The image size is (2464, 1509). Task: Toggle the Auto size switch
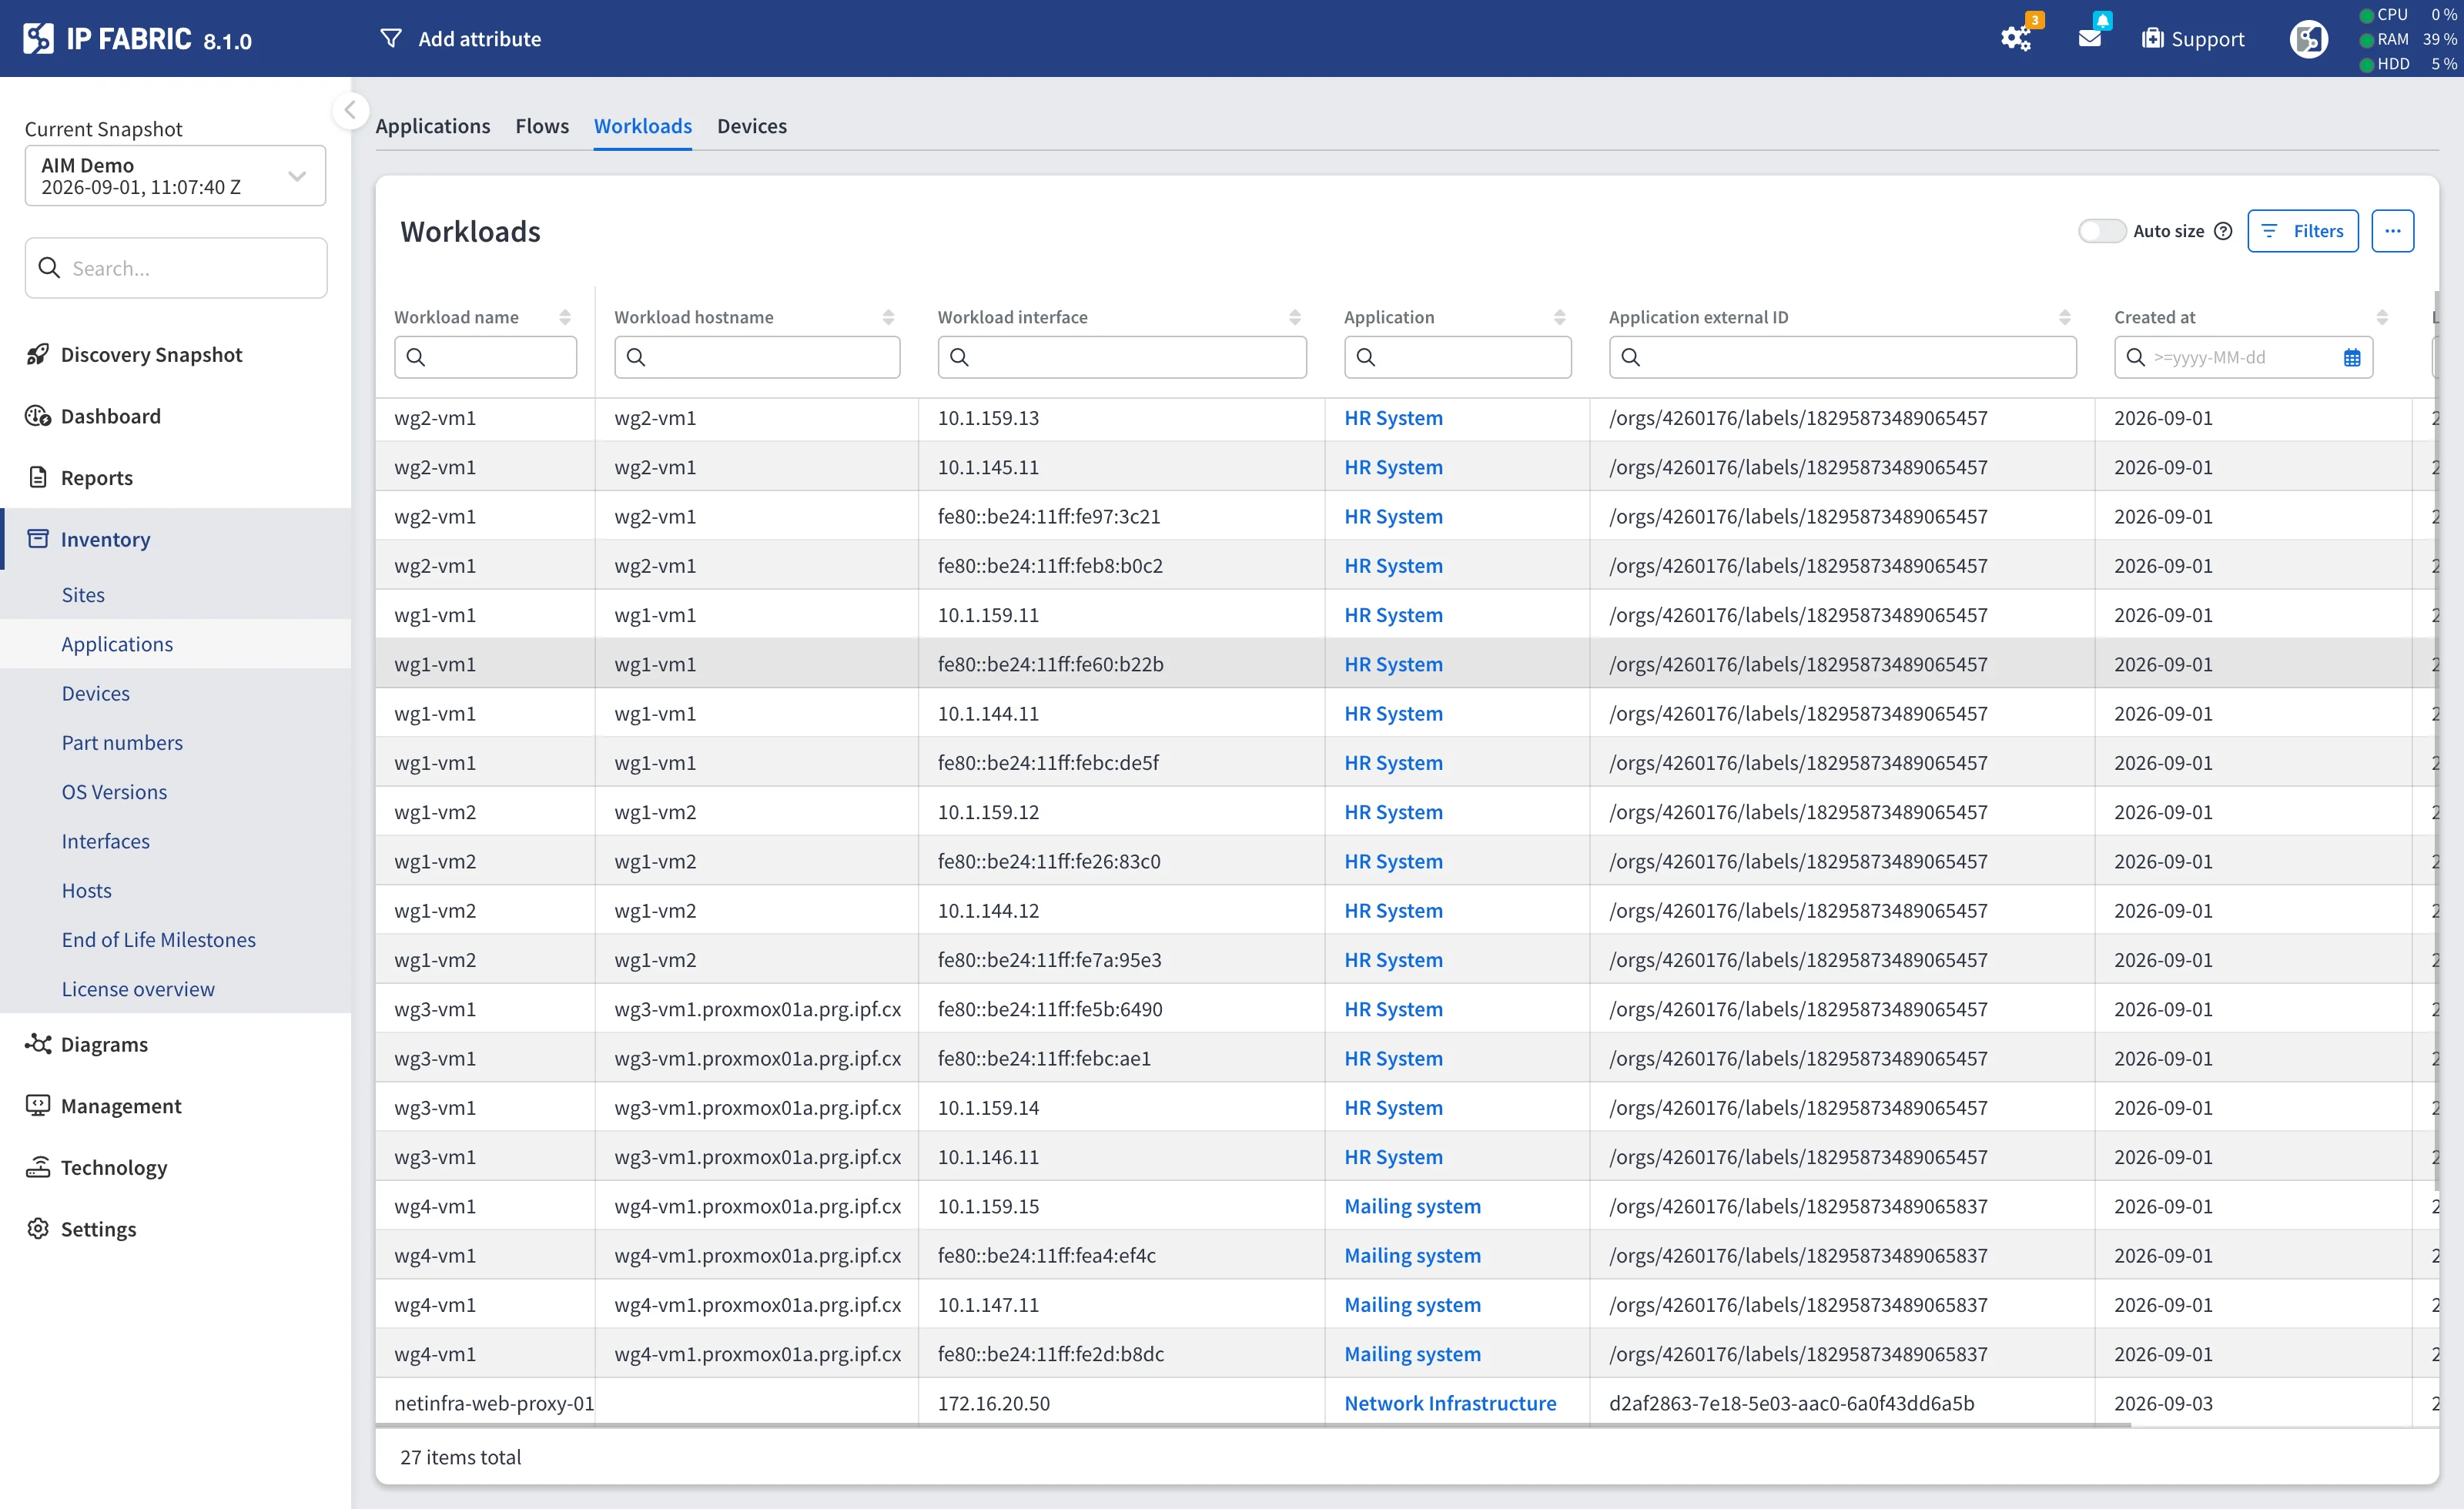point(2101,231)
